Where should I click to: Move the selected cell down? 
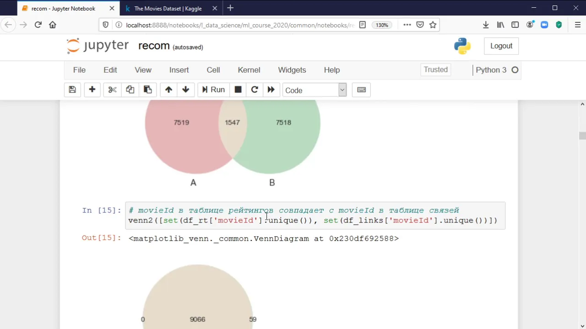(x=185, y=90)
